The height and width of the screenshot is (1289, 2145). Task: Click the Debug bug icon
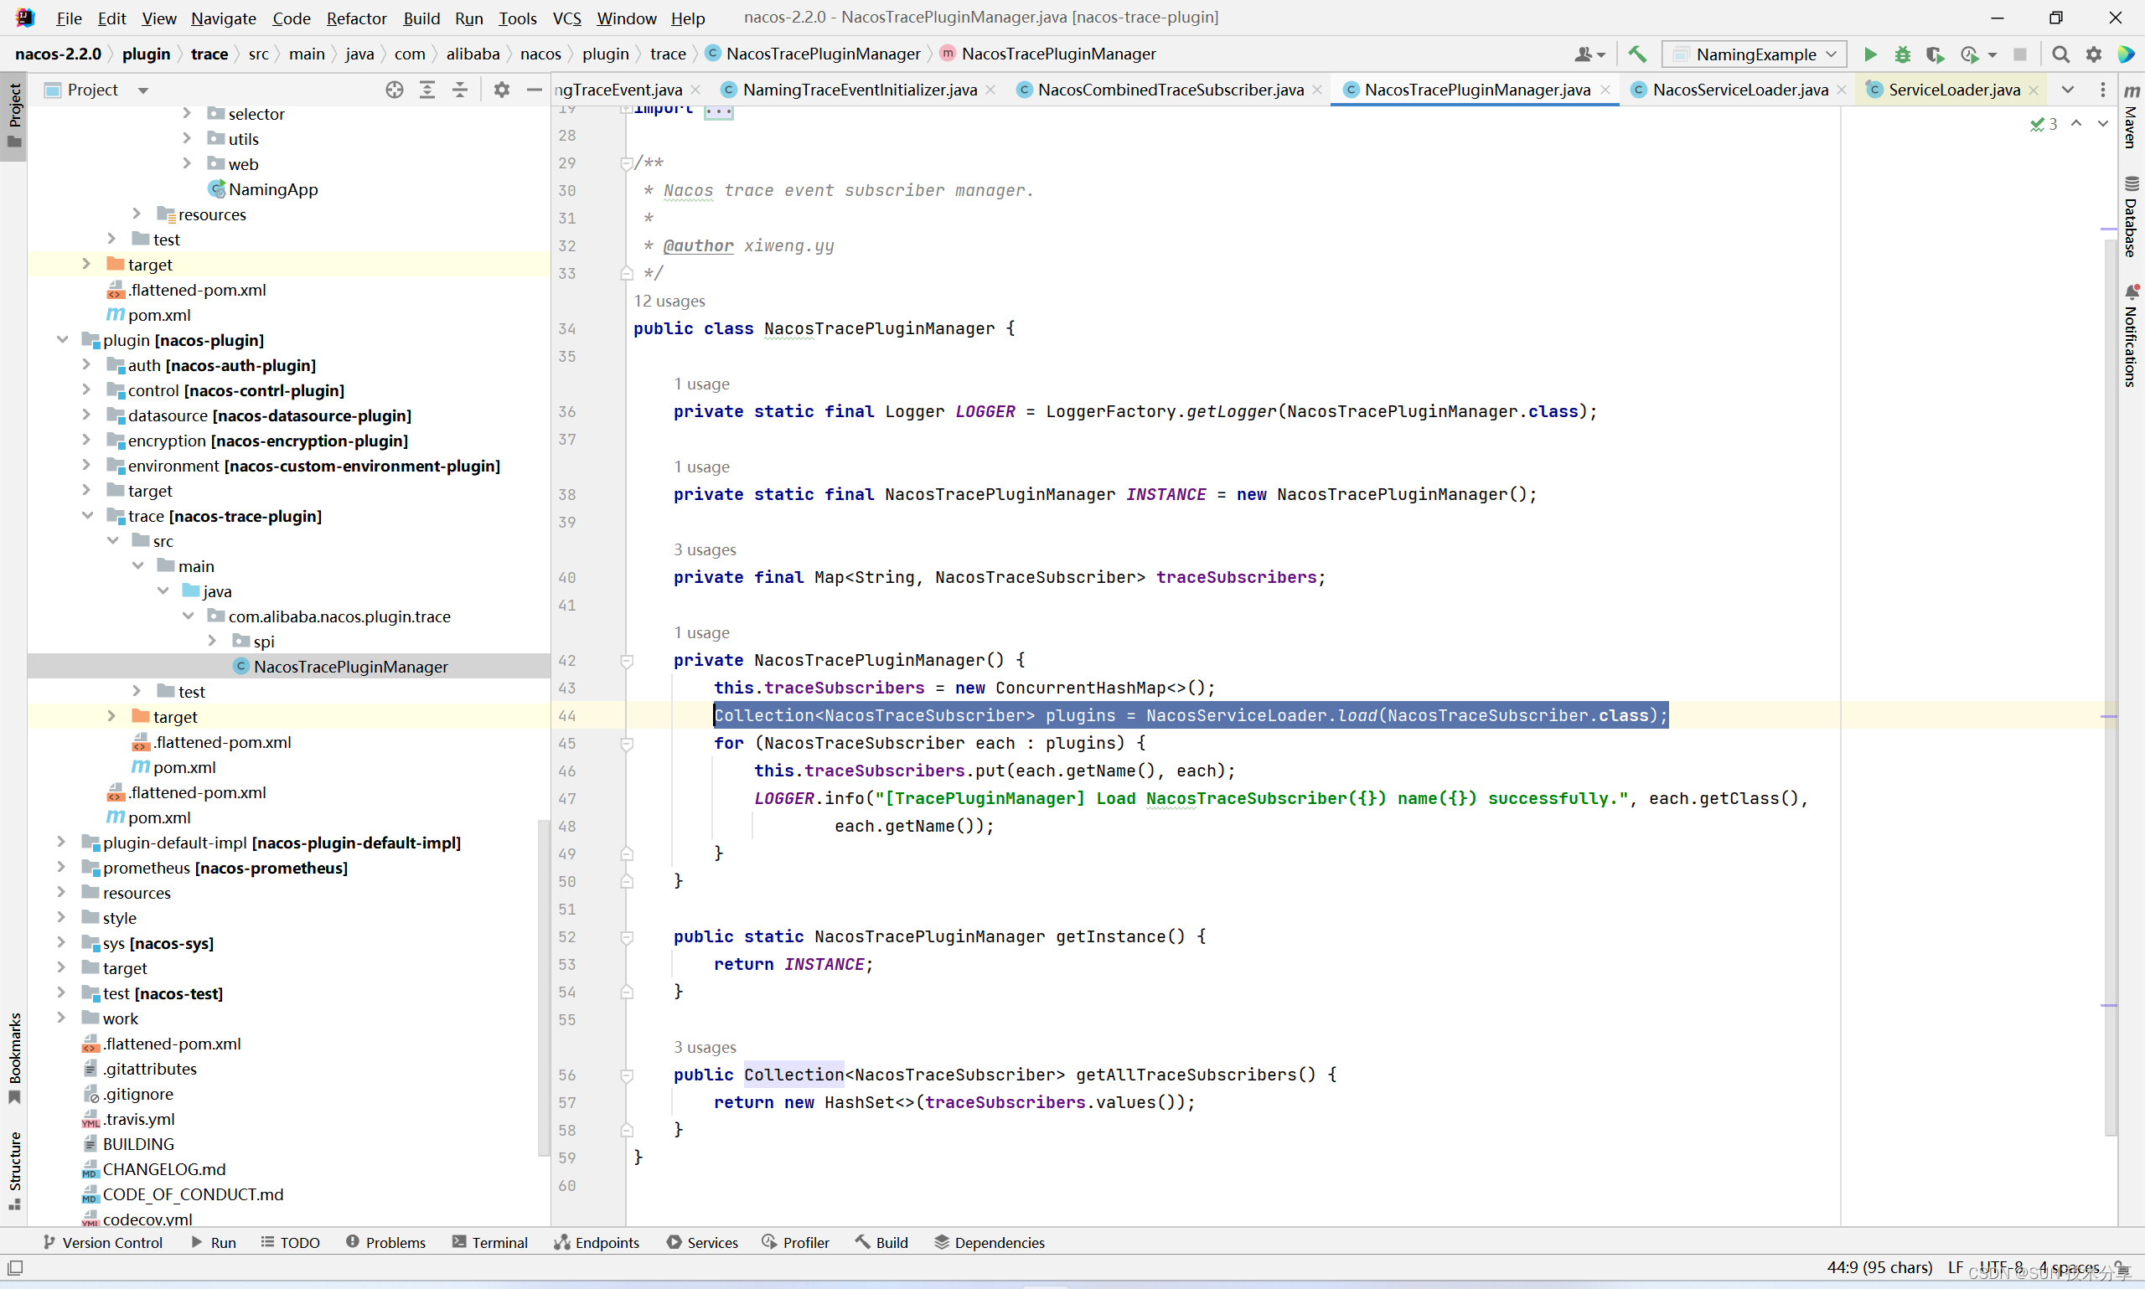[1903, 54]
